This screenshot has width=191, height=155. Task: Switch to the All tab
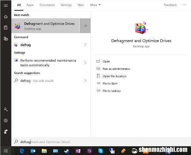(x=19, y=5)
